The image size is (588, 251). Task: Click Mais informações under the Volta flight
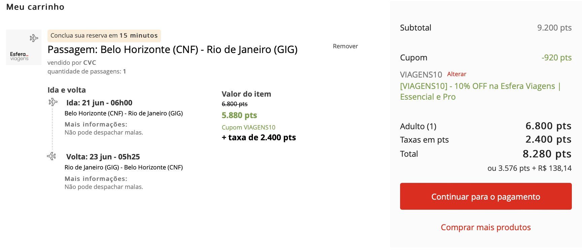tap(96, 179)
